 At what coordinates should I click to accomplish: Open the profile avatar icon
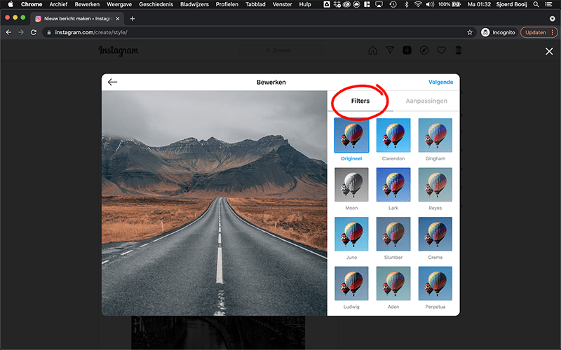click(x=459, y=50)
